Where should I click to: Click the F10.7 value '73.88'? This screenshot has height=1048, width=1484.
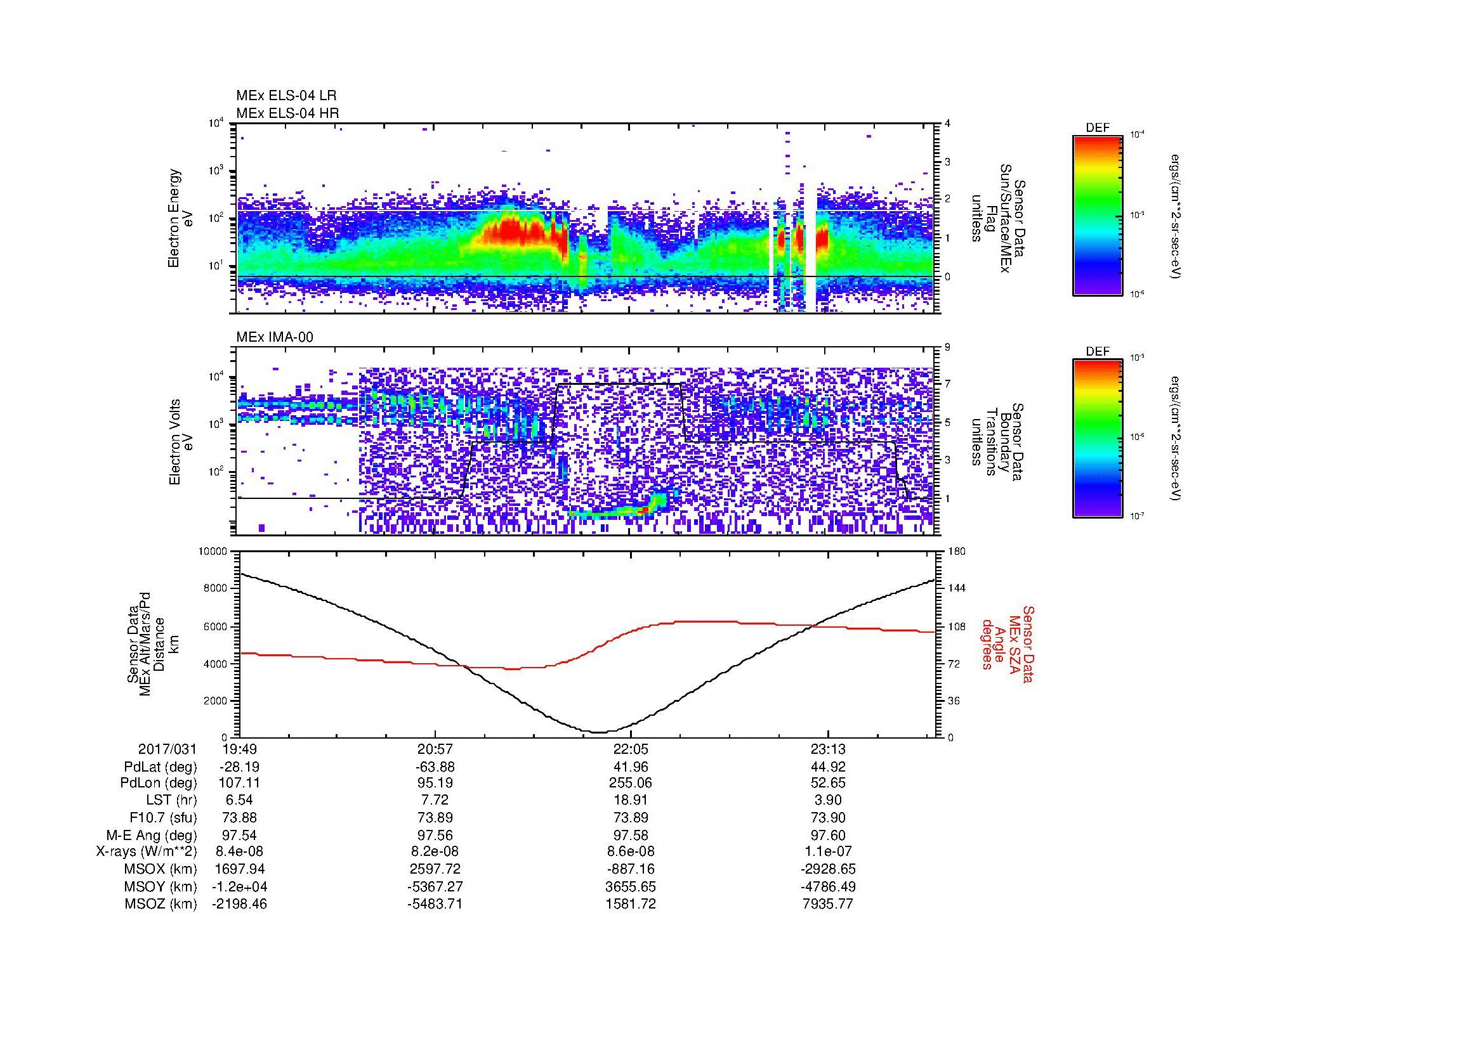click(x=240, y=817)
